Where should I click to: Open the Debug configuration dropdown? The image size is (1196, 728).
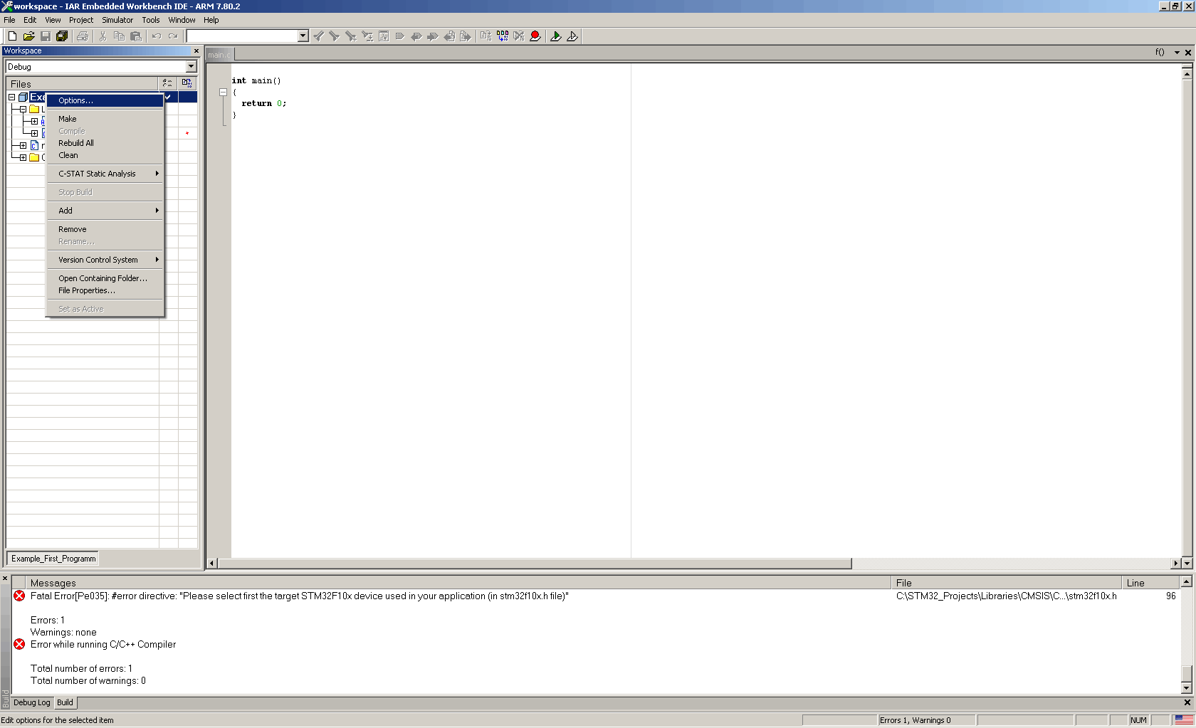191,67
